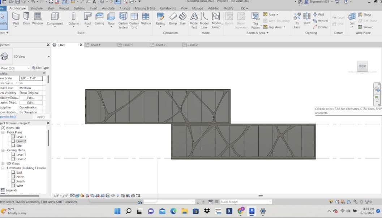The image size is (382, 218).
Task: Click the Set work plane tool
Action: (352, 19)
